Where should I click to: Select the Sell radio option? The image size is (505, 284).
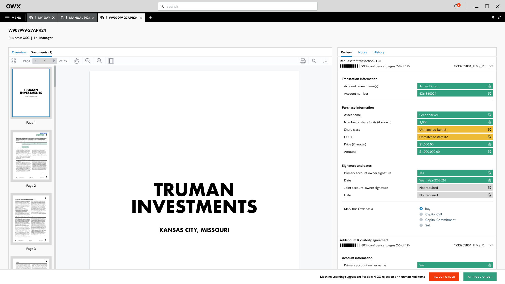[421, 225]
